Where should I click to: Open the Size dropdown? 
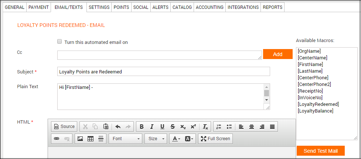156,139
